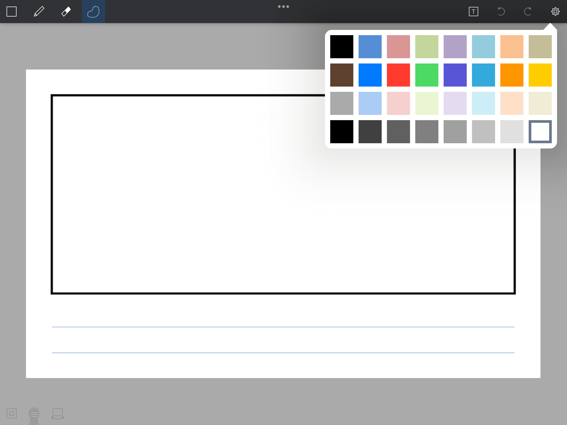
Task: Click the screen rotate icon at bottom
Action: pyautogui.click(x=58, y=414)
